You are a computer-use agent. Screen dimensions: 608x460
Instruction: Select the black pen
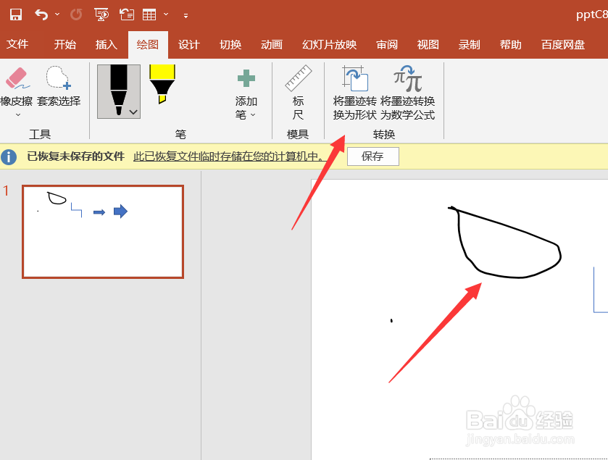[x=119, y=91]
